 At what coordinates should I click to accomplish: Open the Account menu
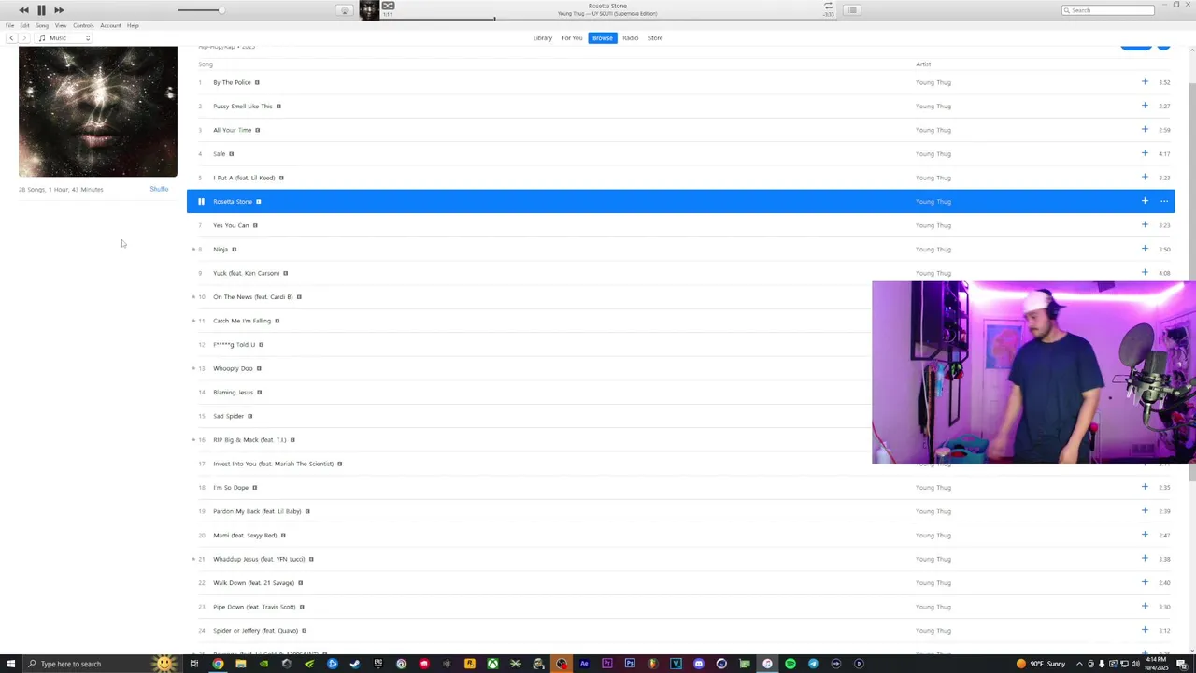pyautogui.click(x=110, y=25)
